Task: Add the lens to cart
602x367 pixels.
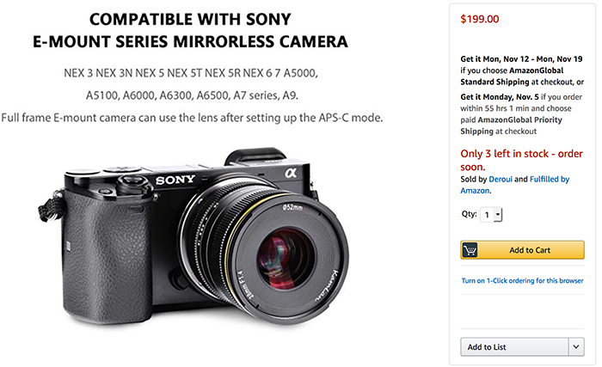Action: (522, 250)
